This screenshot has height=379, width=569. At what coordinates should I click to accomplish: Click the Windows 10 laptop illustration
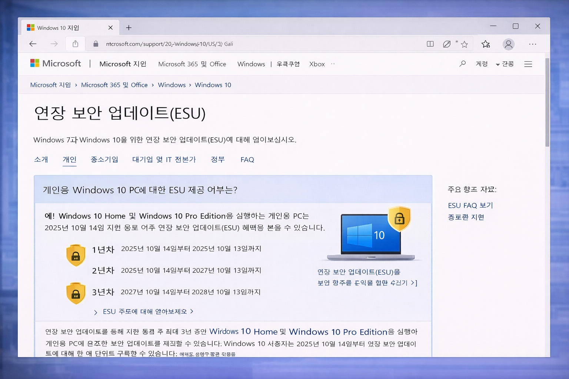pyautogui.click(x=370, y=237)
